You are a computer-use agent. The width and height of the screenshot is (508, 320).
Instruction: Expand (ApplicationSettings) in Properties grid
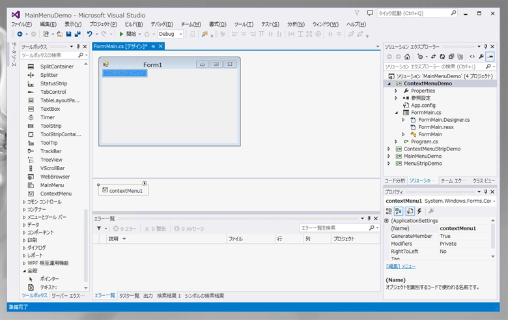tap(386, 221)
